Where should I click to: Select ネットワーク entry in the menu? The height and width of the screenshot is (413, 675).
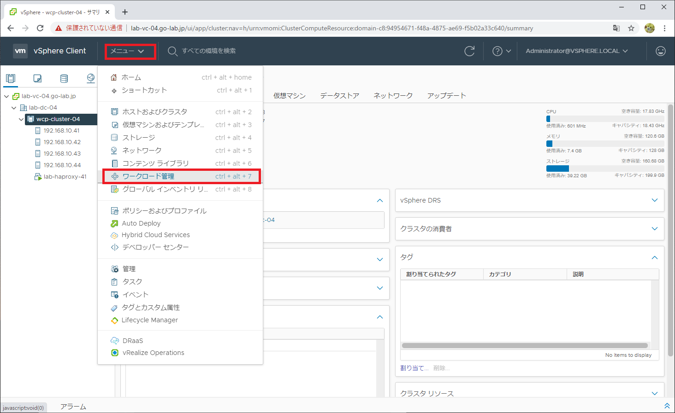pos(180,151)
